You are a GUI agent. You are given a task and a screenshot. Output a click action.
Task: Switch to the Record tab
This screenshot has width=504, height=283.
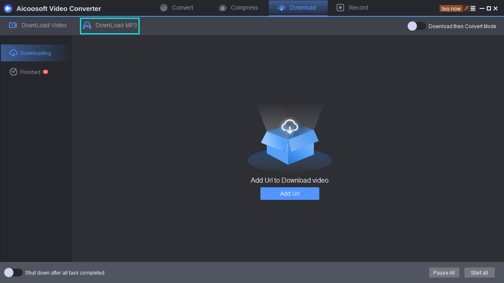pos(352,8)
